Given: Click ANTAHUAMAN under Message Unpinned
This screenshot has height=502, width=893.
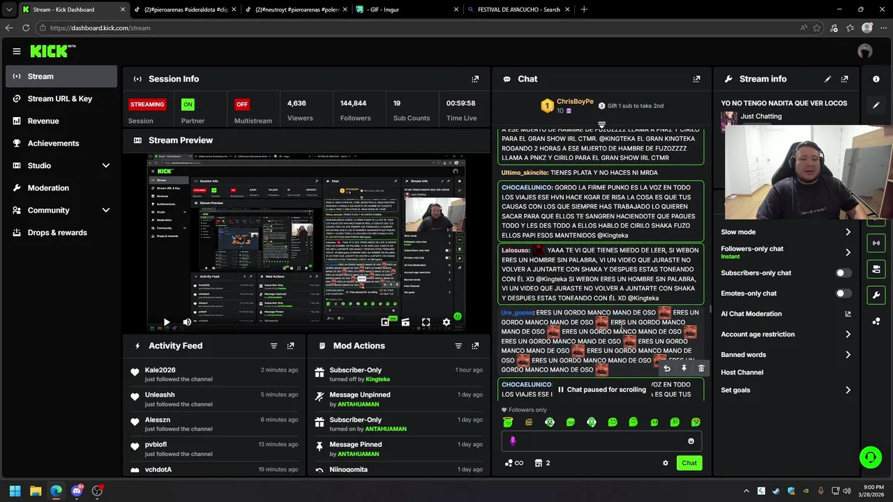Looking at the screenshot, I should [358, 404].
